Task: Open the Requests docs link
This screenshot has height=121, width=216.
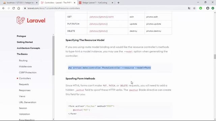Action: pos(24,84)
